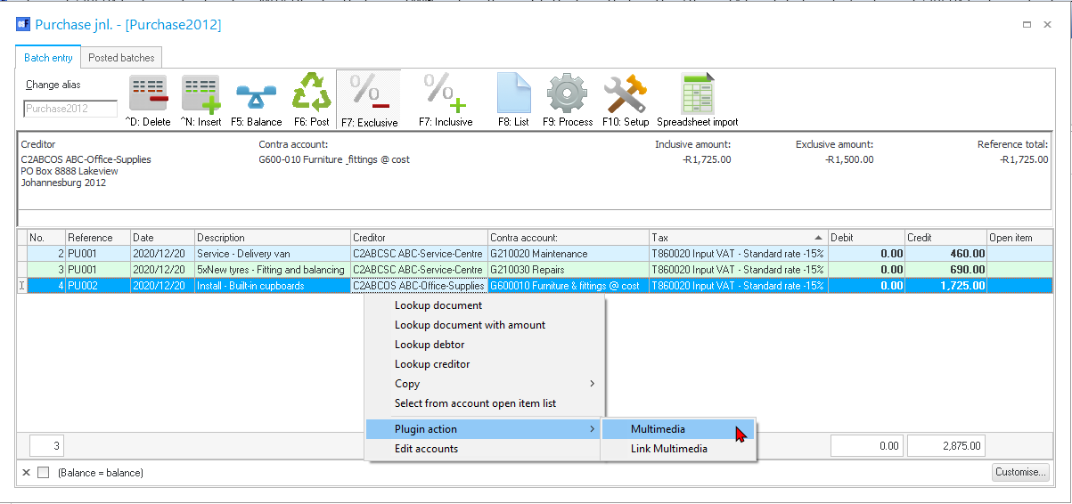
Task: Launch the Spreadsheet import icon
Action: coord(697,93)
